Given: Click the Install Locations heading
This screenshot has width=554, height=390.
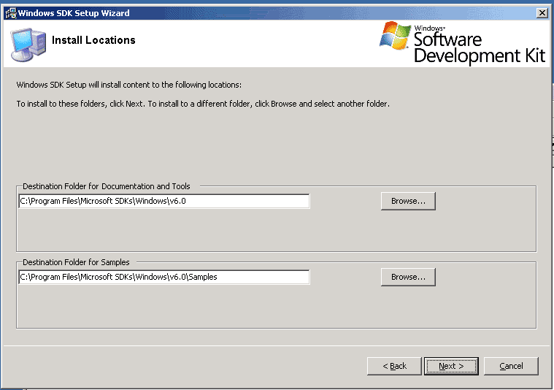Looking at the screenshot, I should [93, 40].
